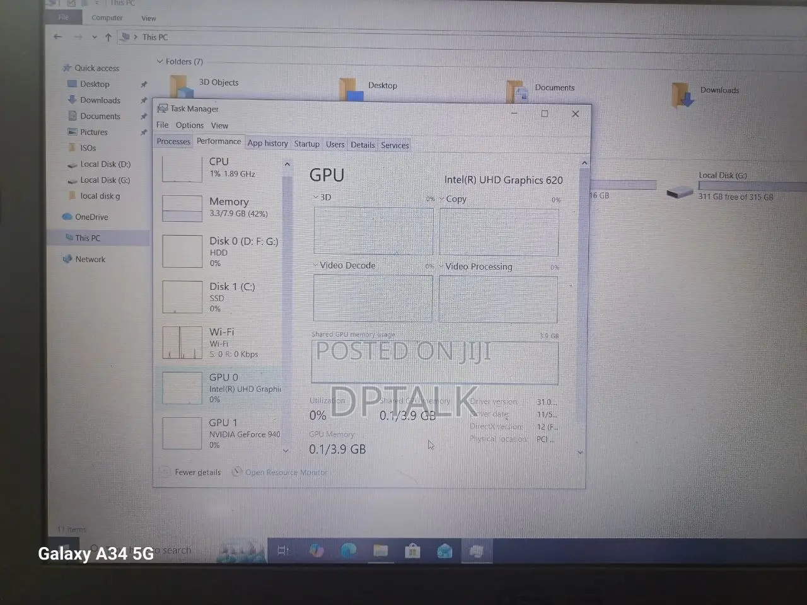Select the Performance tab
The height and width of the screenshot is (605, 807).
(x=219, y=141)
